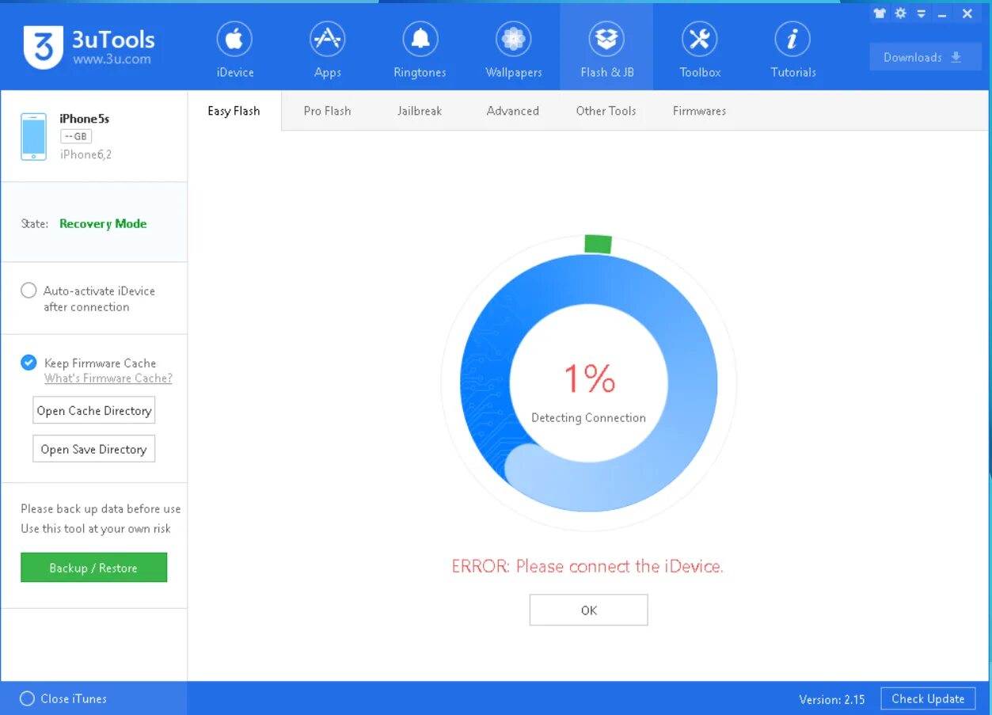This screenshot has height=715, width=992.
Task: Open the Ringtones section
Action: (420, 49)
